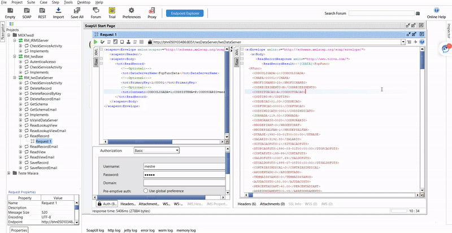Screen dimensions: 452x233
Task: Open the Desktop menu
Action: pyautogui.click(x=84, y=2)
